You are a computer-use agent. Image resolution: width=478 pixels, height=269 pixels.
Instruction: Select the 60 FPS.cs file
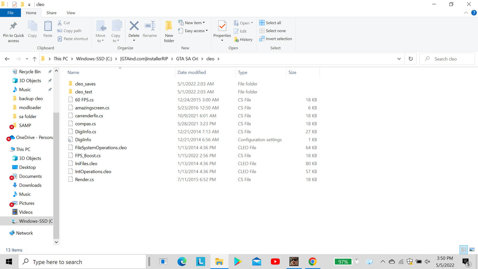(84, 100)
